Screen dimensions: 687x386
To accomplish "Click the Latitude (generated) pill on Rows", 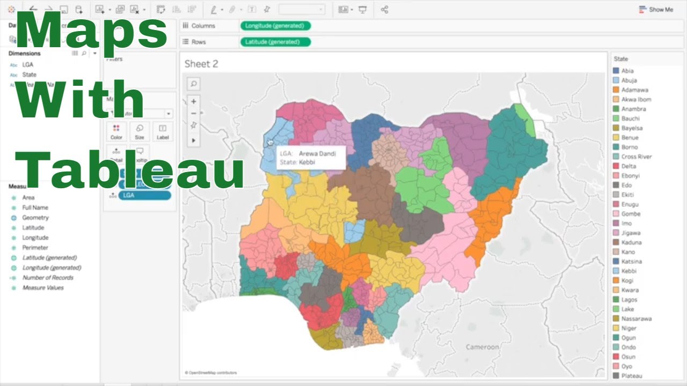I will 276,42.
